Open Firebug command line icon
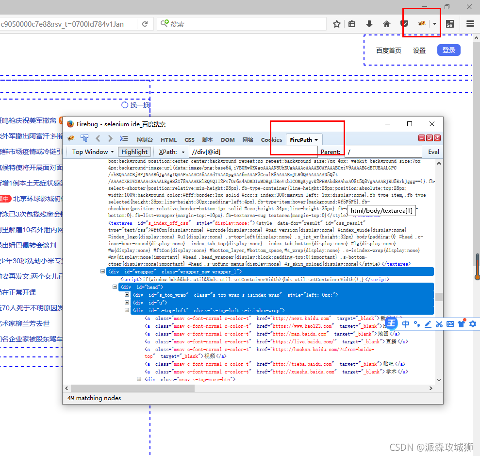 124,139
